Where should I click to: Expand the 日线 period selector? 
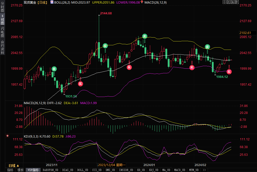pyautogui.click(x=14, y=165)
